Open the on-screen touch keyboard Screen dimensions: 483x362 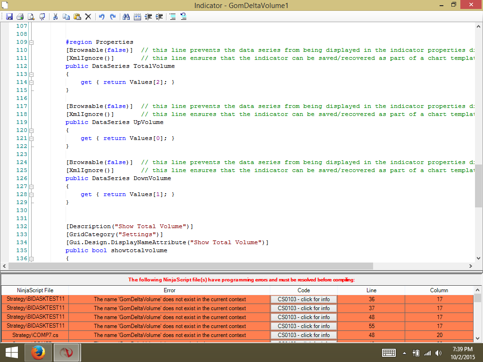[389, 353]
